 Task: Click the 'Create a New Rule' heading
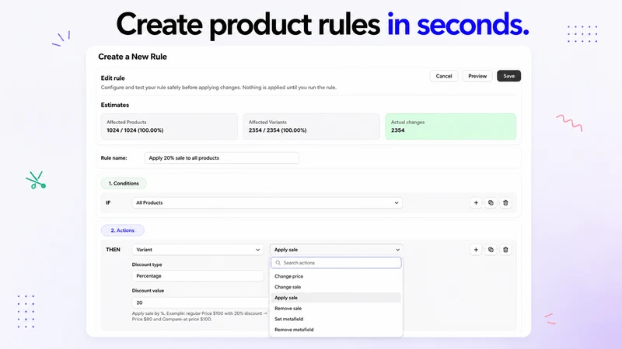[x=132, y=57]
